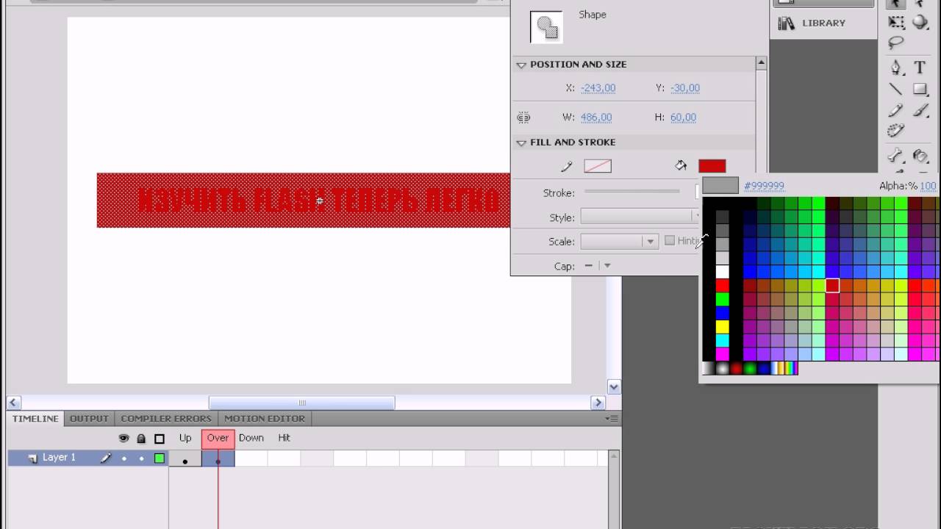Open the Scale dropdown

[x=618, y=241]
